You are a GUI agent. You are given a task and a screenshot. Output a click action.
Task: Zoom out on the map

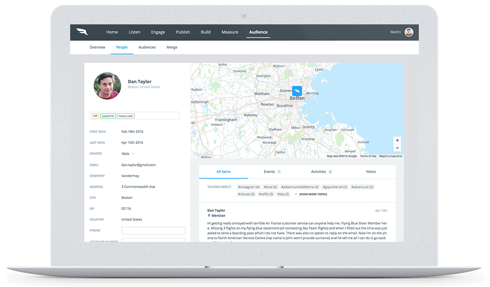tap(397, 148)
